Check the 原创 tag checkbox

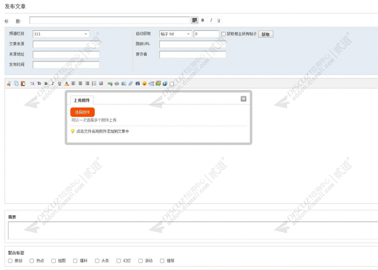pyautogui.click(x=10, y=260)
